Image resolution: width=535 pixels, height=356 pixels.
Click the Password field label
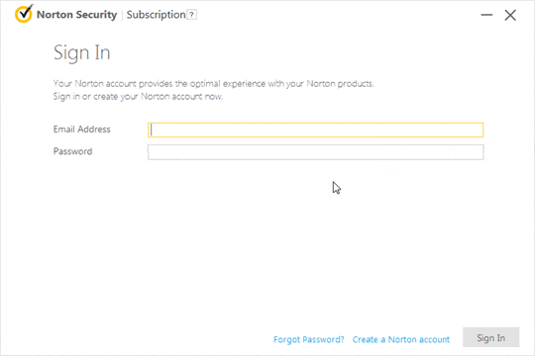pos(72,151)
